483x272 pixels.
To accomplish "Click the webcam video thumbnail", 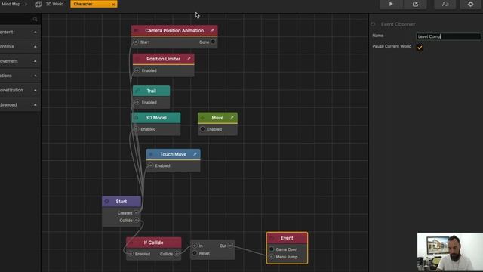I will pyautogui.click(x=450, y=252).
